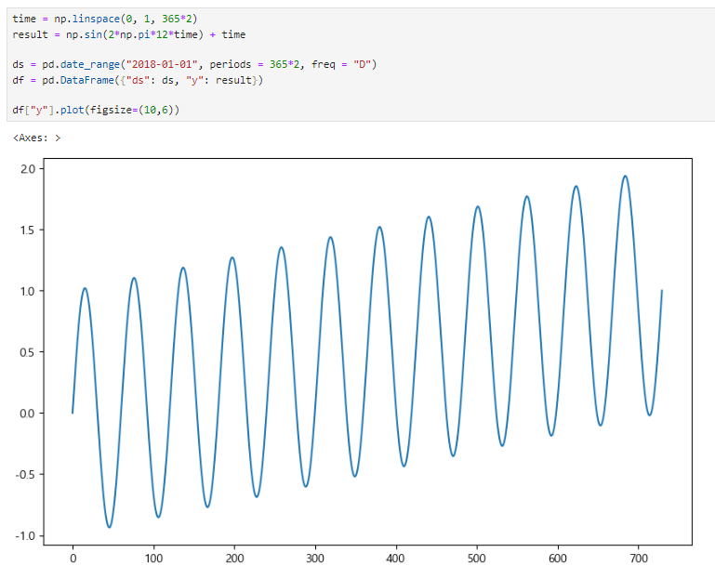Image resolution: width=715 pixels, height=579 pixels.
Task: Click the code line starting with 'time = np.linspace'
Action: pos(104,19)
